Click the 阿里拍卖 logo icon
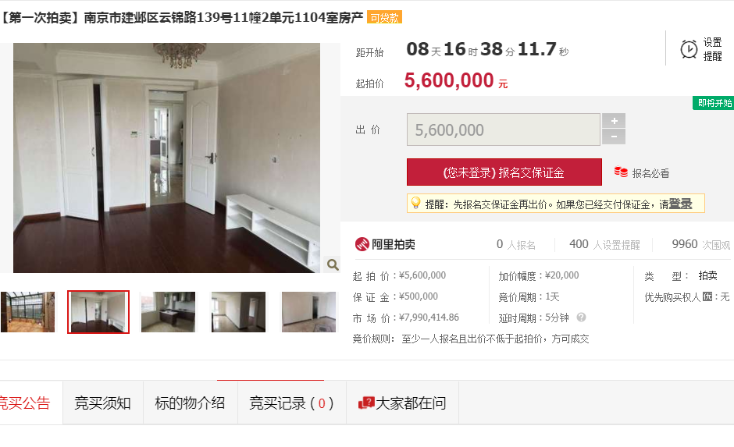The image size is (734, 447). 362,244
